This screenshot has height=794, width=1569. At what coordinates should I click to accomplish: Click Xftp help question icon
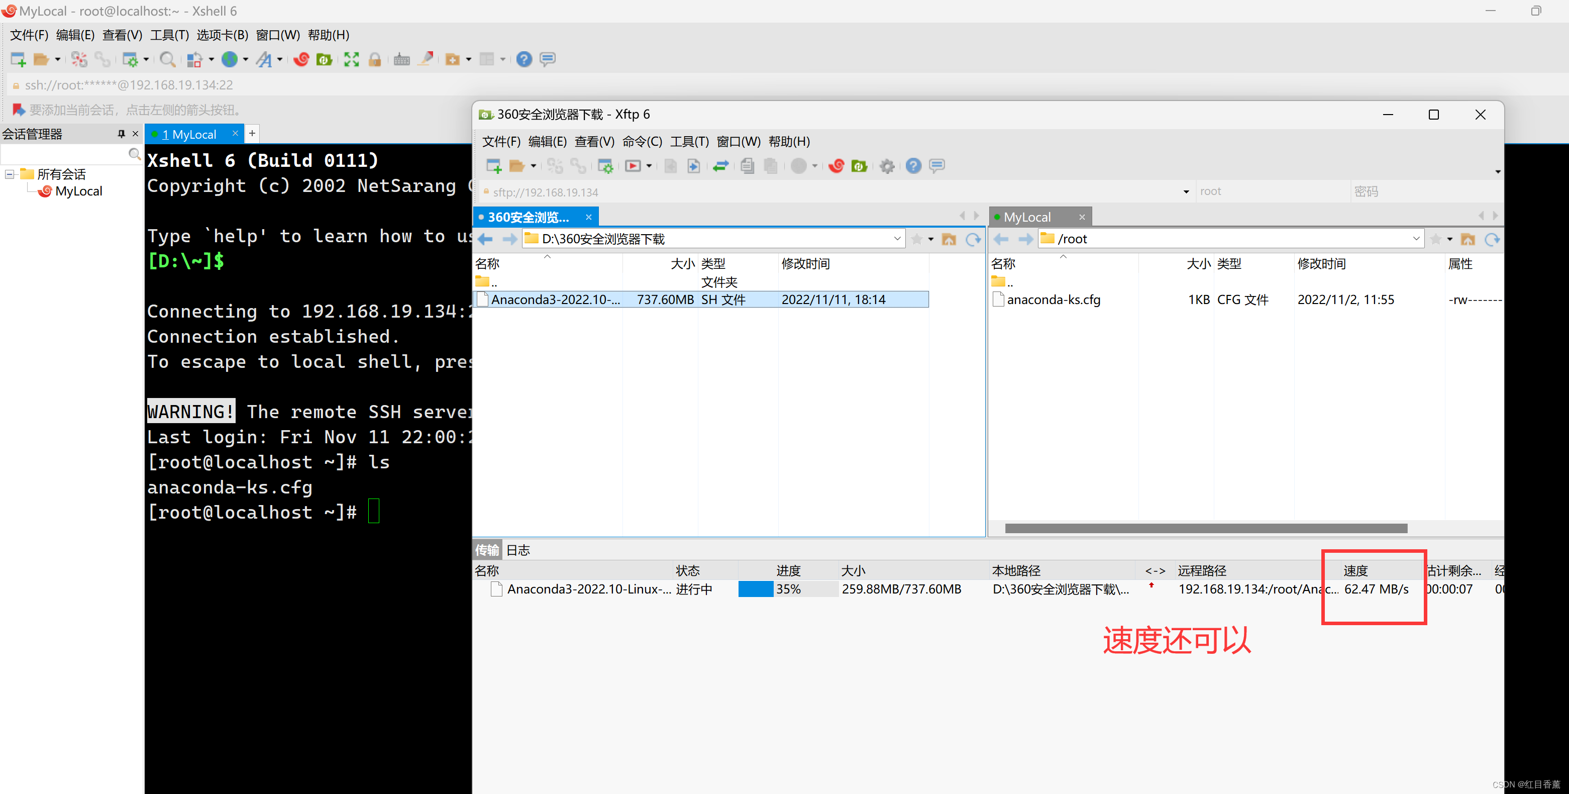[914, 166]
